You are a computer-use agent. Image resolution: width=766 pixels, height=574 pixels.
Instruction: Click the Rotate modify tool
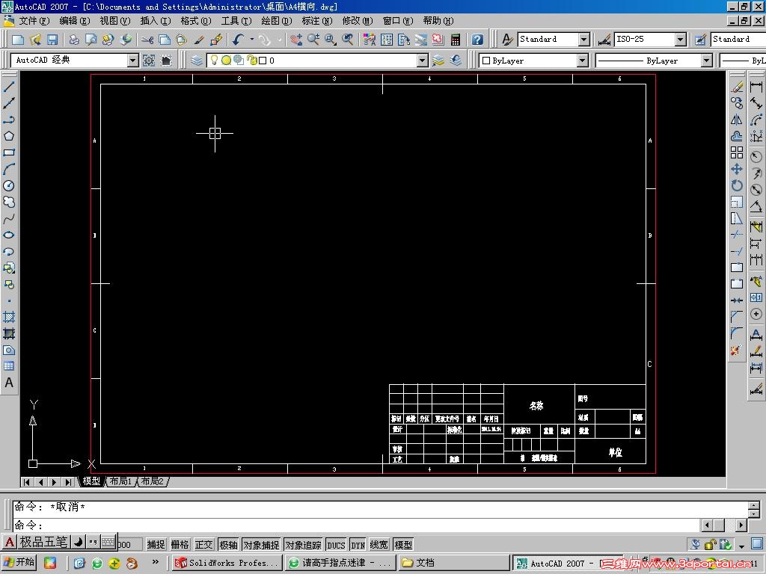(737, 186)
